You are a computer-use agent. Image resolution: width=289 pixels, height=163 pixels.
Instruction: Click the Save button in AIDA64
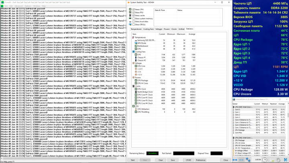tap(173, 160)
